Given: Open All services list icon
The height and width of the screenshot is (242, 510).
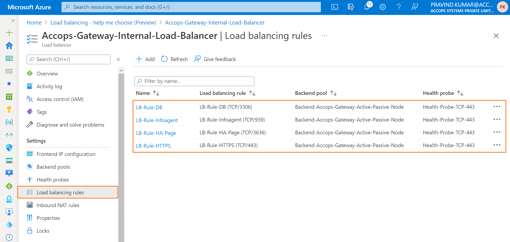Looking at the screenshot, I should tap(9, 71).
